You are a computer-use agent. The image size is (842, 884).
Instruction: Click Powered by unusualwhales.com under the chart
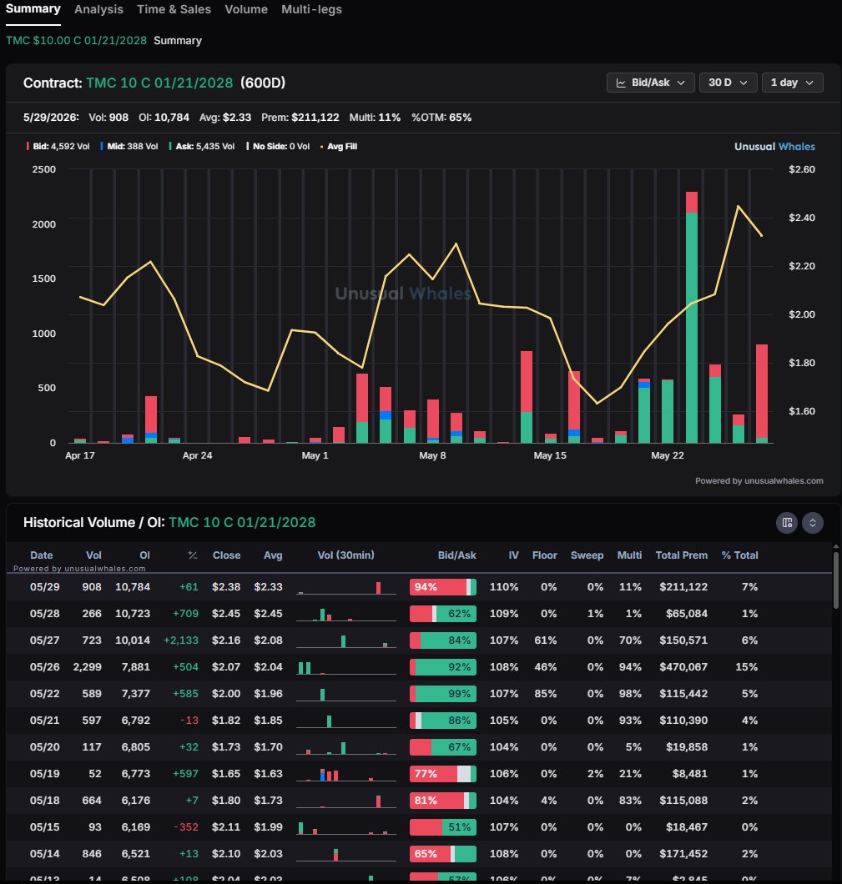click(759, 481)
